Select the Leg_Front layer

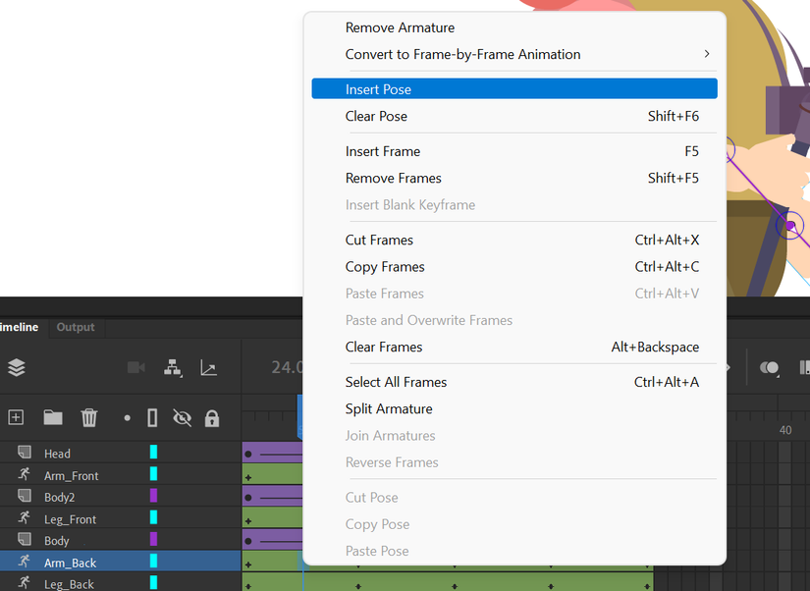coord(69,518)
